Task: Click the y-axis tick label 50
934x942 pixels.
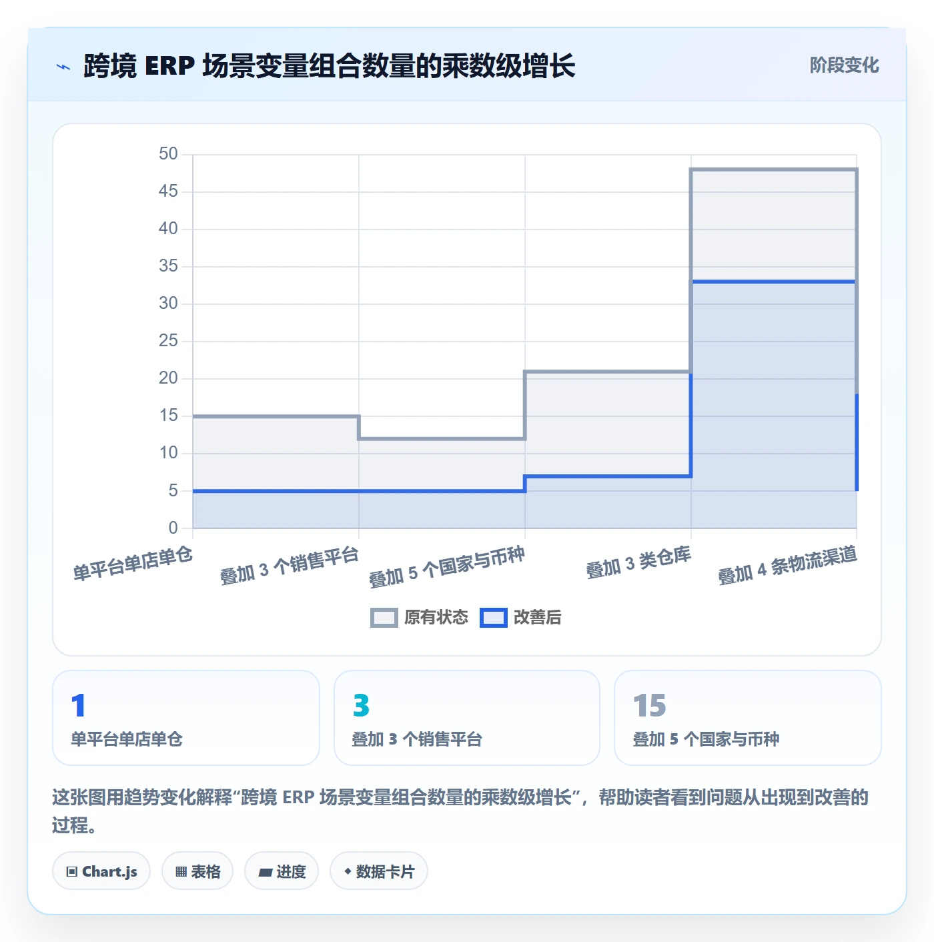Action: (x=168, y=154)
